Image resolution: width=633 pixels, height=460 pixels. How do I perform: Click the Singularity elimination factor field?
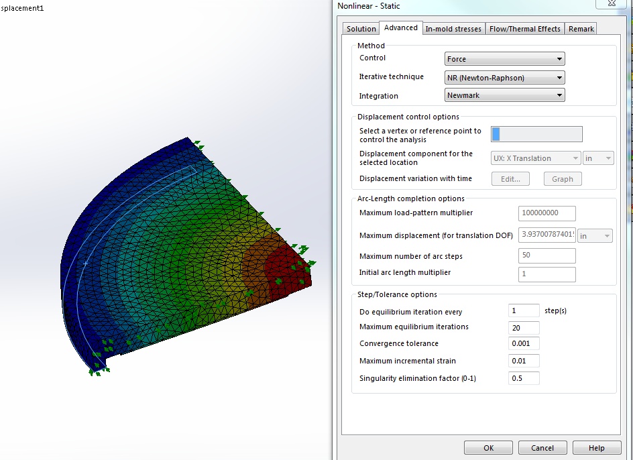(524, 378)
